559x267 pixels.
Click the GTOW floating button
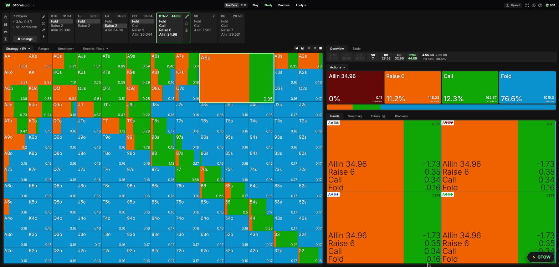click(541, 257)
